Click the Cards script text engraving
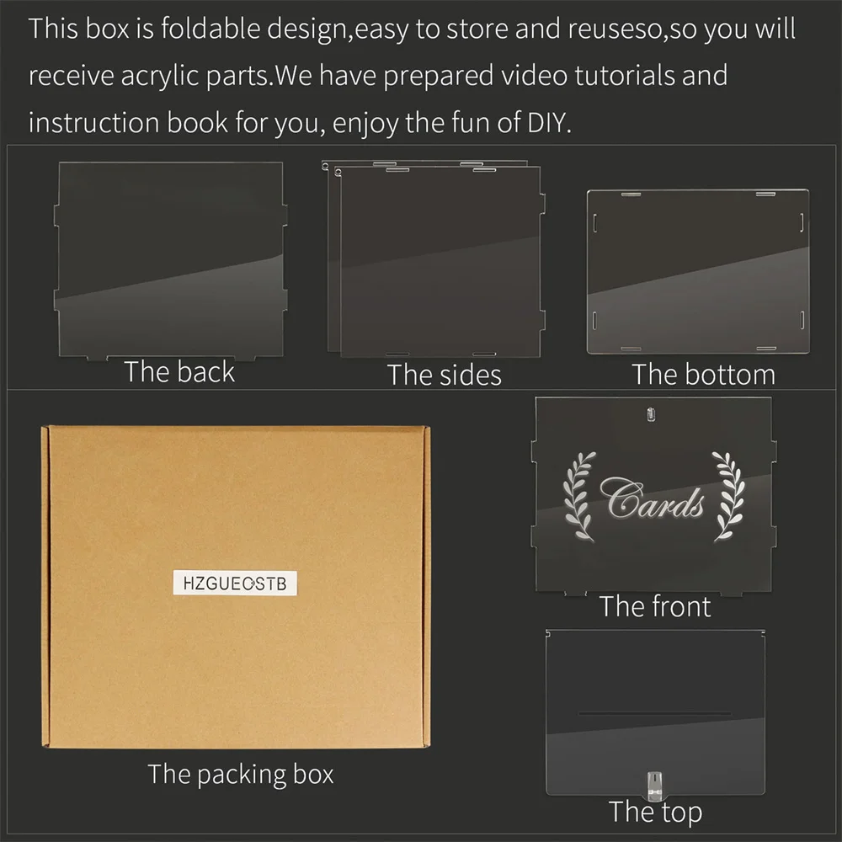This screenshot has height=842, width=842. [x=653, y=498]
